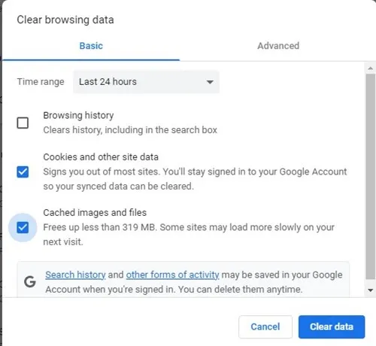Viewport: 376px width, 346px height.
Task: Uncheck Cookies and other site data
Action: click(x=23, y=171)
